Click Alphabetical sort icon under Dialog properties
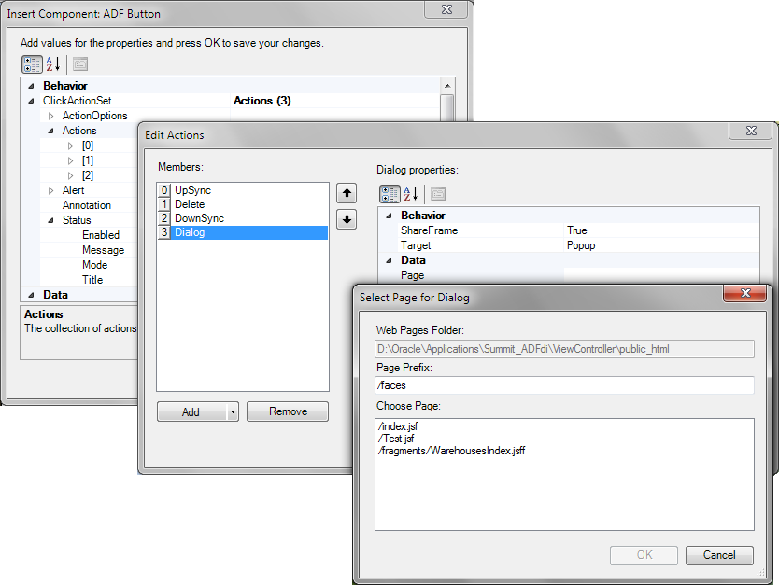 pos(410,194)
